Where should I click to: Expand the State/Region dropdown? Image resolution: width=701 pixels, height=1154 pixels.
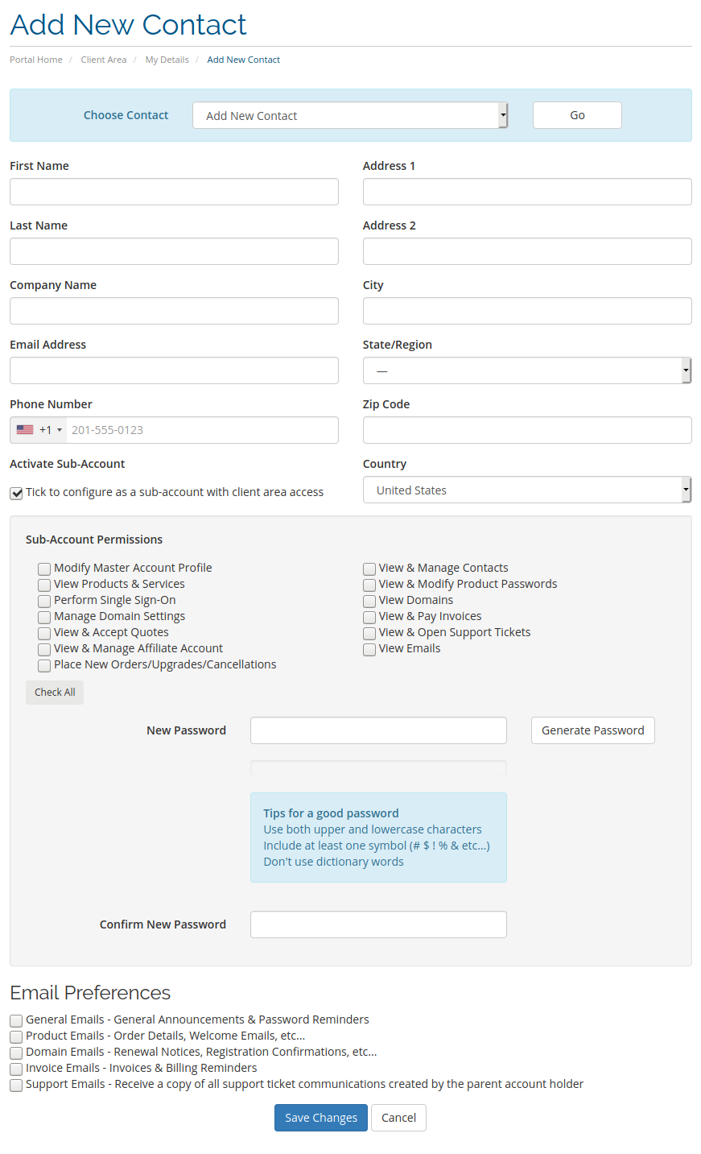pos(527,370)
